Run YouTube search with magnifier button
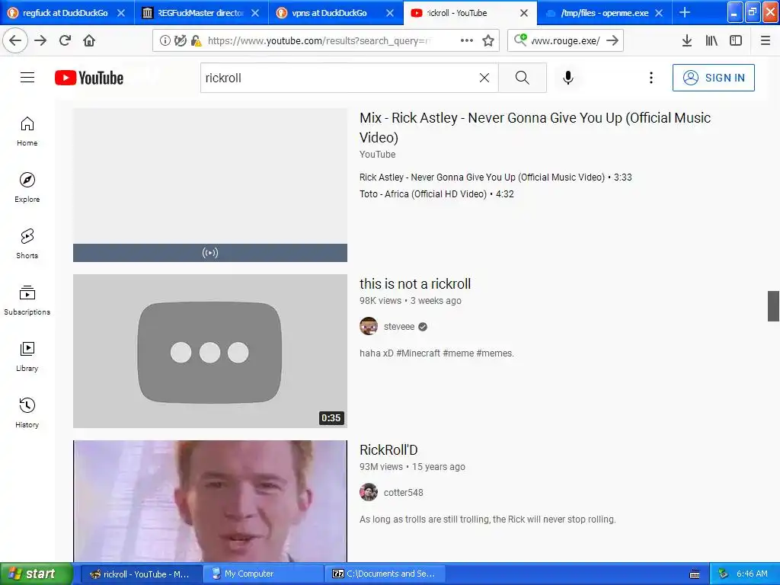This screenshot has width=780, height=585. (x=523, y=78)
